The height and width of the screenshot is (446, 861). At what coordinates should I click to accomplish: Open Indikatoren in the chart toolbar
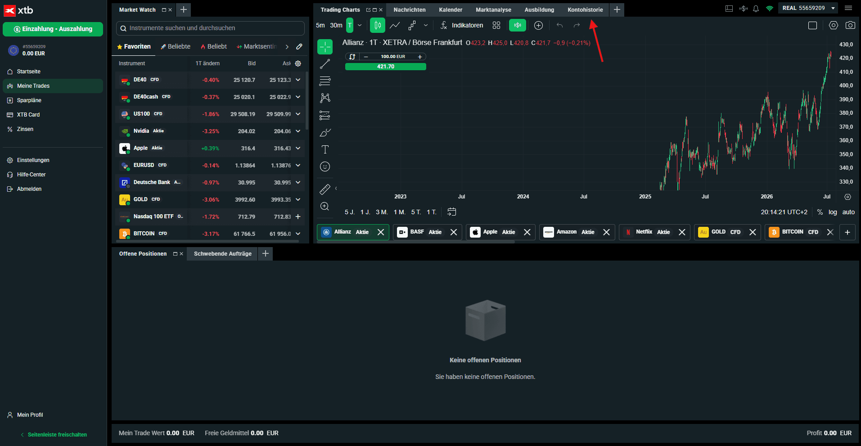[x=462, y=25]
